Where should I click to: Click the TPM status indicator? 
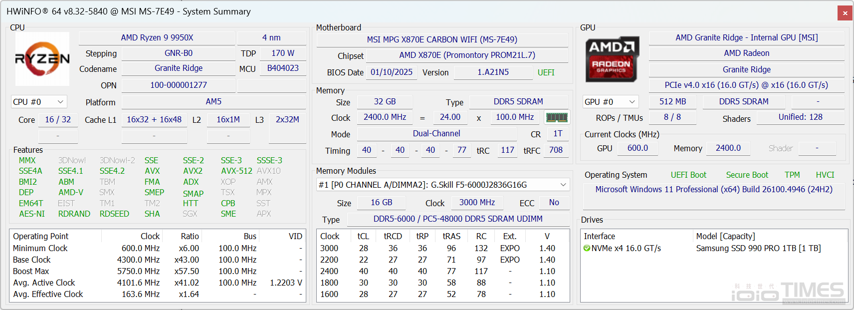point(792,175)
